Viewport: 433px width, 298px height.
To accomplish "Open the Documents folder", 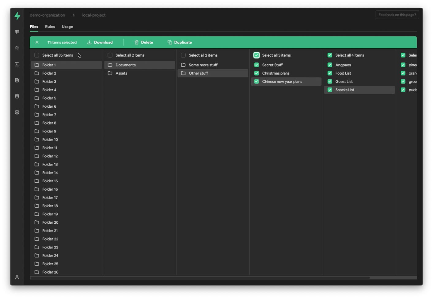I will [126, 65].
